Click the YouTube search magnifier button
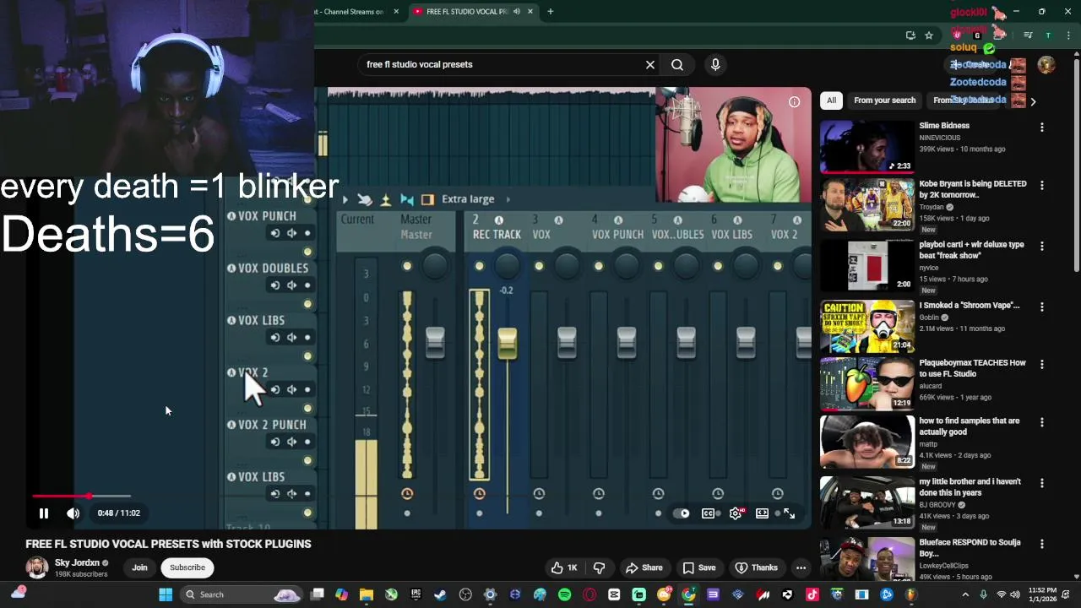 coord(677,64)
